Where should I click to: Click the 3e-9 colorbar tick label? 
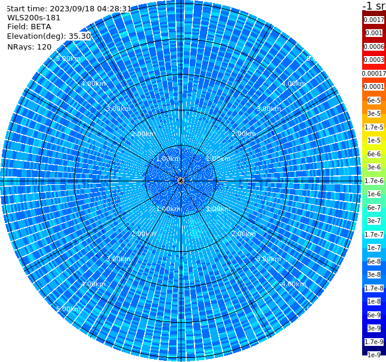pos(374,328)
